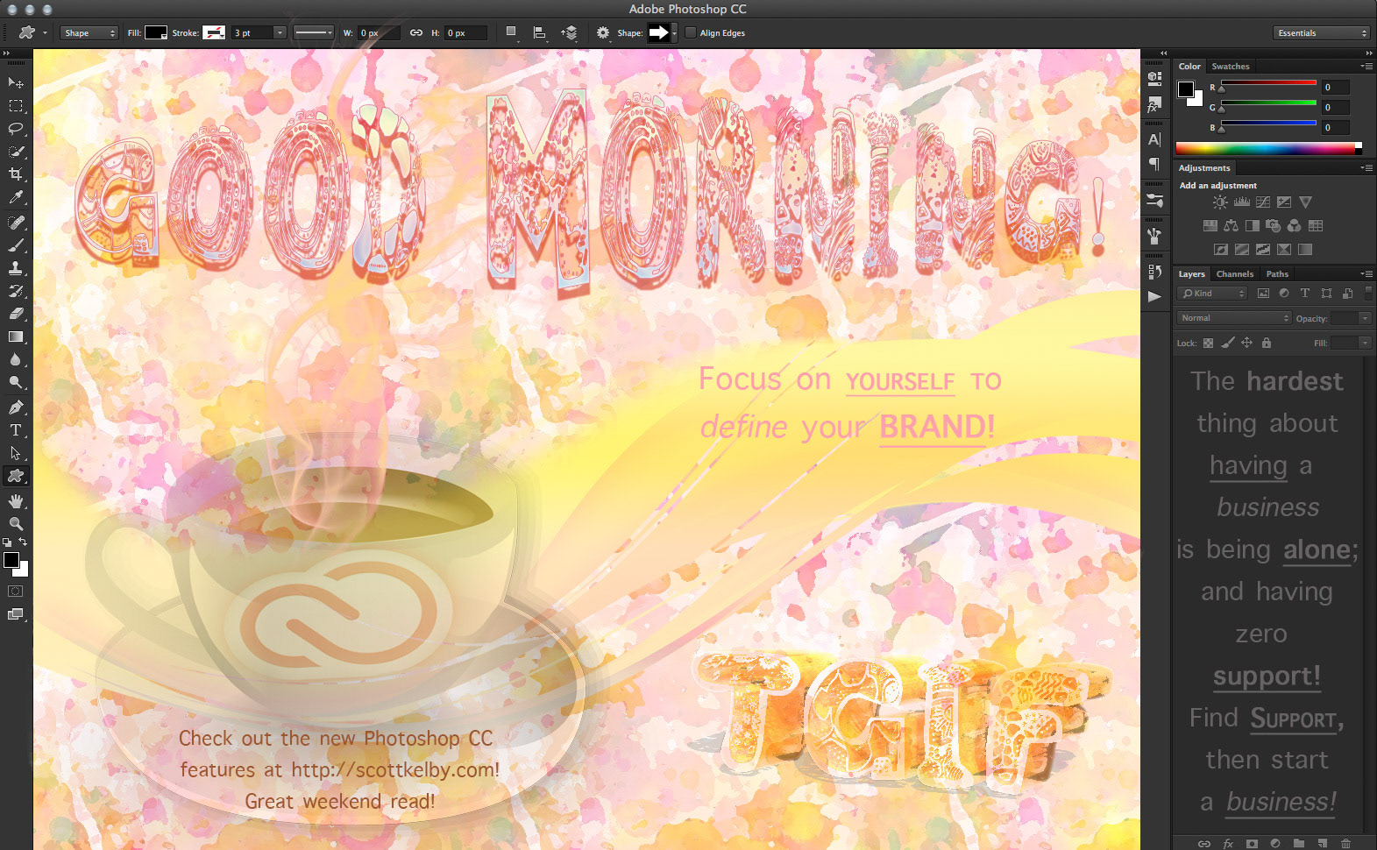
Task: Change screen mode at toolbox bottom
Action: (x=16, y=614)
